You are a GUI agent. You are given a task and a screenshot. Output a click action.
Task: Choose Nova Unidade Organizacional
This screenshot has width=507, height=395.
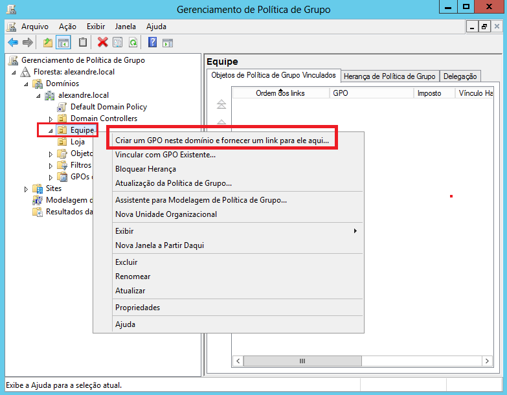238,214
